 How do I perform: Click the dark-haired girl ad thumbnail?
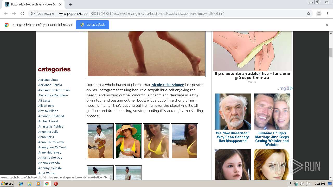click(x=233, y=164)
